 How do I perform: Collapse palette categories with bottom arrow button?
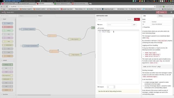13,97
